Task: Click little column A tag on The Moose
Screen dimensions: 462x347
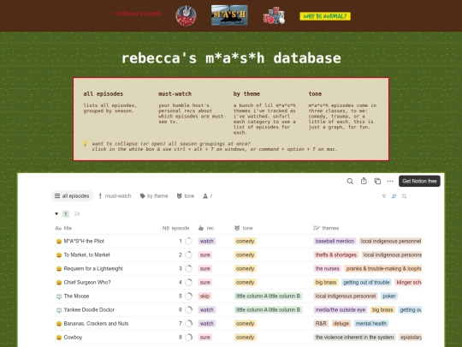Action: pyautogui.click(x=268, y=296)
